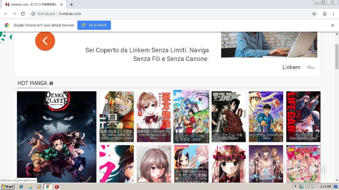Open the green-eyed girl manga cover

pyautogui.click(x=229, y=164)
